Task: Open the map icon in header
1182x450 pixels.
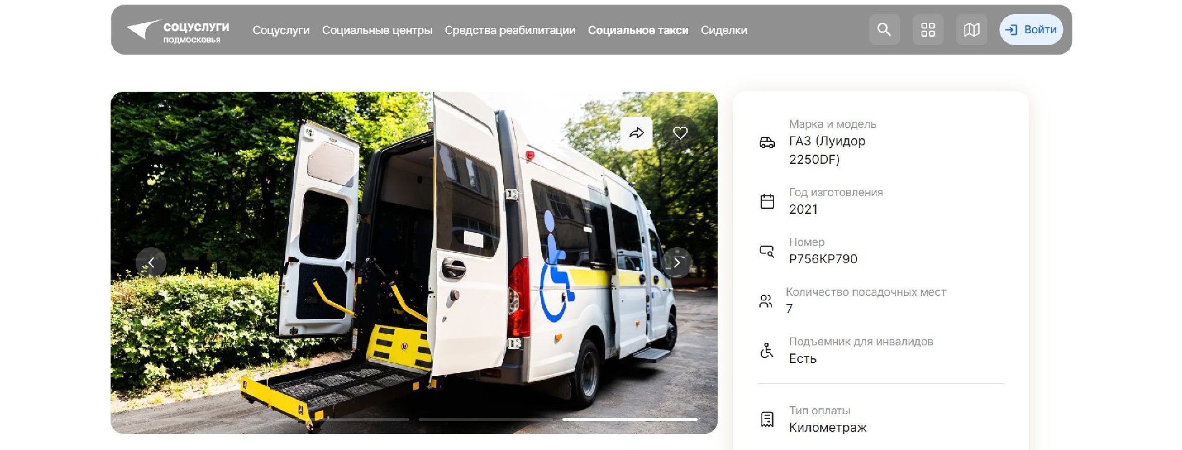Action: point(971,30)
